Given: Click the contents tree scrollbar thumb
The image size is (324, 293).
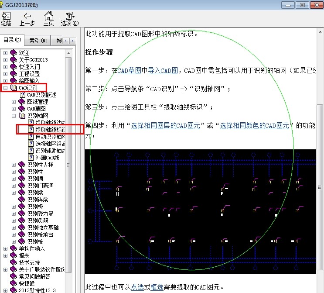Looking at the screenshot, I should click(68, 165).
